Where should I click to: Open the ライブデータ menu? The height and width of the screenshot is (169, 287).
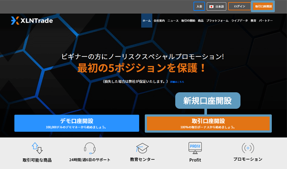point(240,21)
